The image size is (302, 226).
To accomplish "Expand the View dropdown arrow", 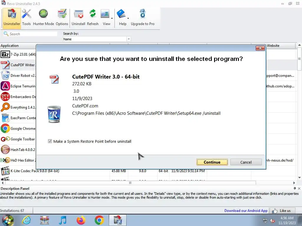I will pyautogui.click(x=112, y=19).
